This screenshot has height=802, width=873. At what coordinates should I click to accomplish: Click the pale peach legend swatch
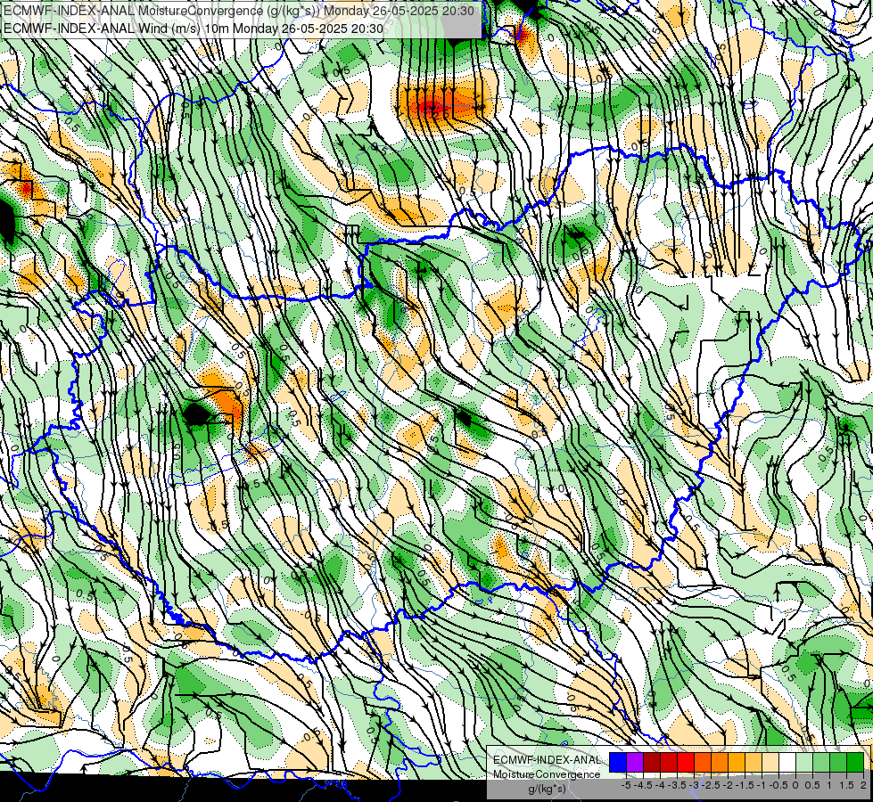click(770, 762)
